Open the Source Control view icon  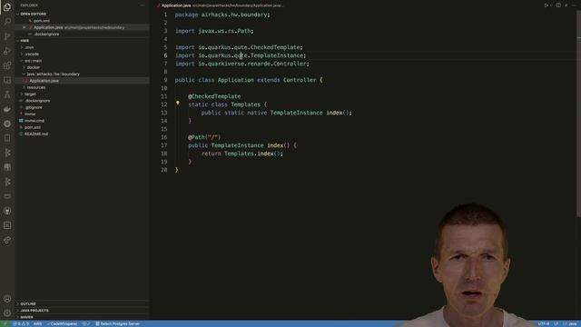coord(7,36)
